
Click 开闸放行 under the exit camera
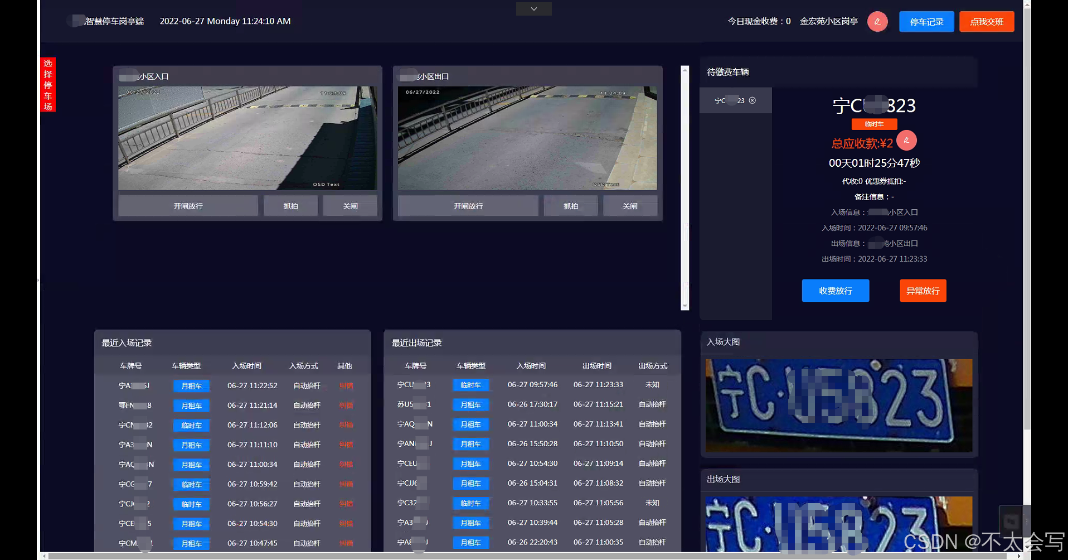pyautogui.click(x=468, y=206)
